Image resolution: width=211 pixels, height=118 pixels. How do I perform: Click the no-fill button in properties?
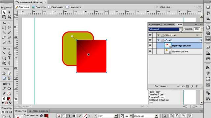pos(59,116)
